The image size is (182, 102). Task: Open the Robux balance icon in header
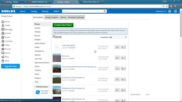(170, 11)
